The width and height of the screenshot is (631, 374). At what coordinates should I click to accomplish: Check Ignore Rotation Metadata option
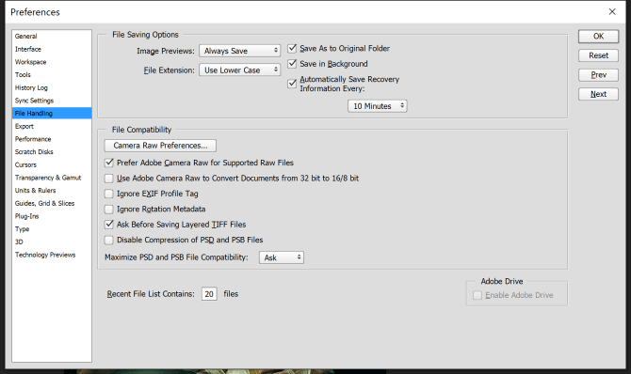[108, 210]
